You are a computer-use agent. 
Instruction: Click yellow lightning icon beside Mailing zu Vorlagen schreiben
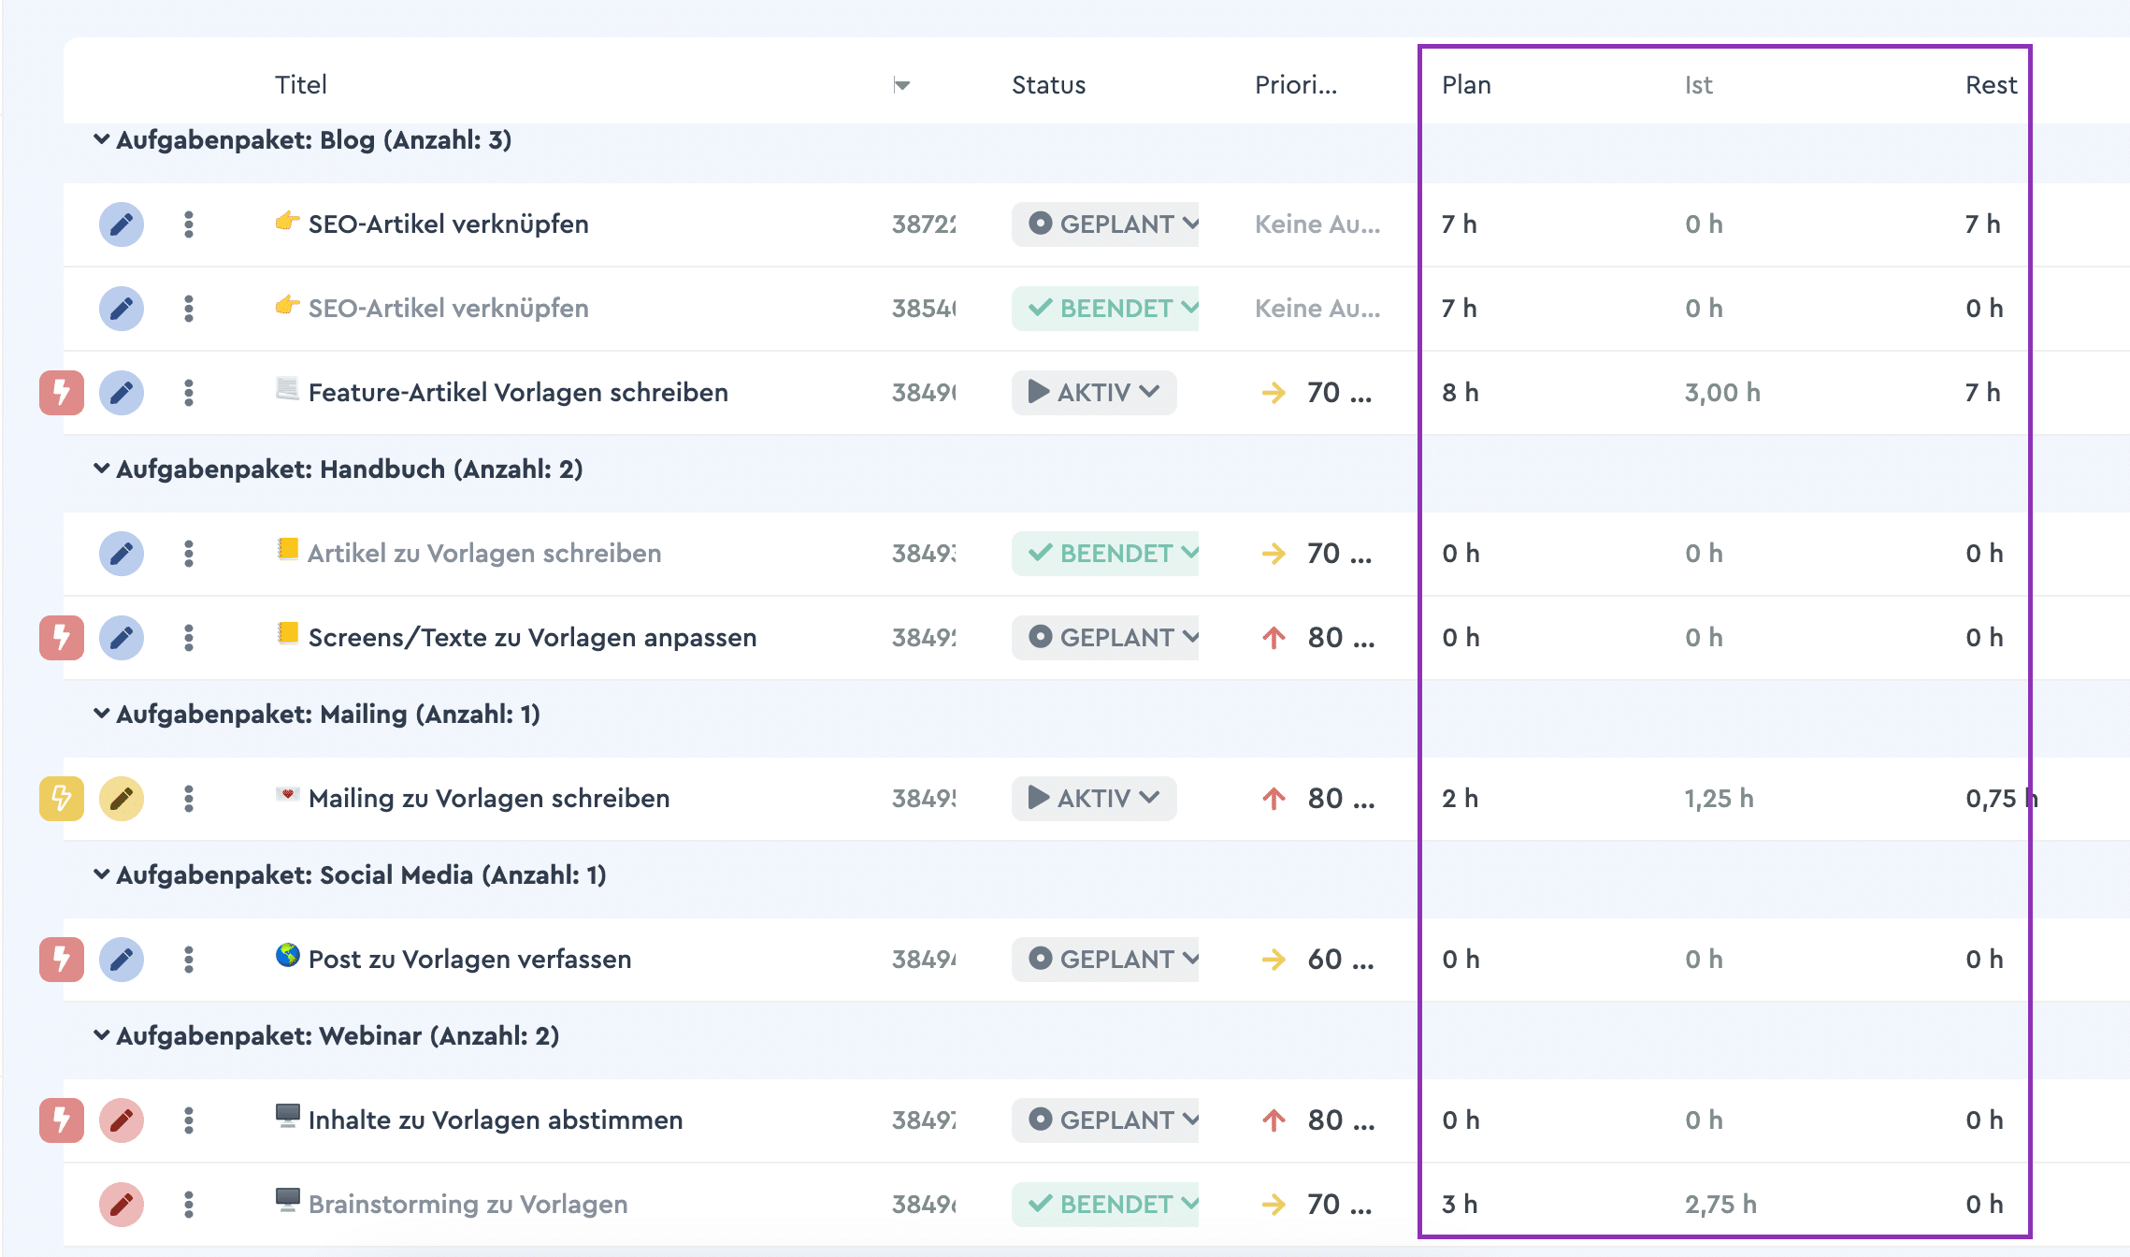click(62, 799)
